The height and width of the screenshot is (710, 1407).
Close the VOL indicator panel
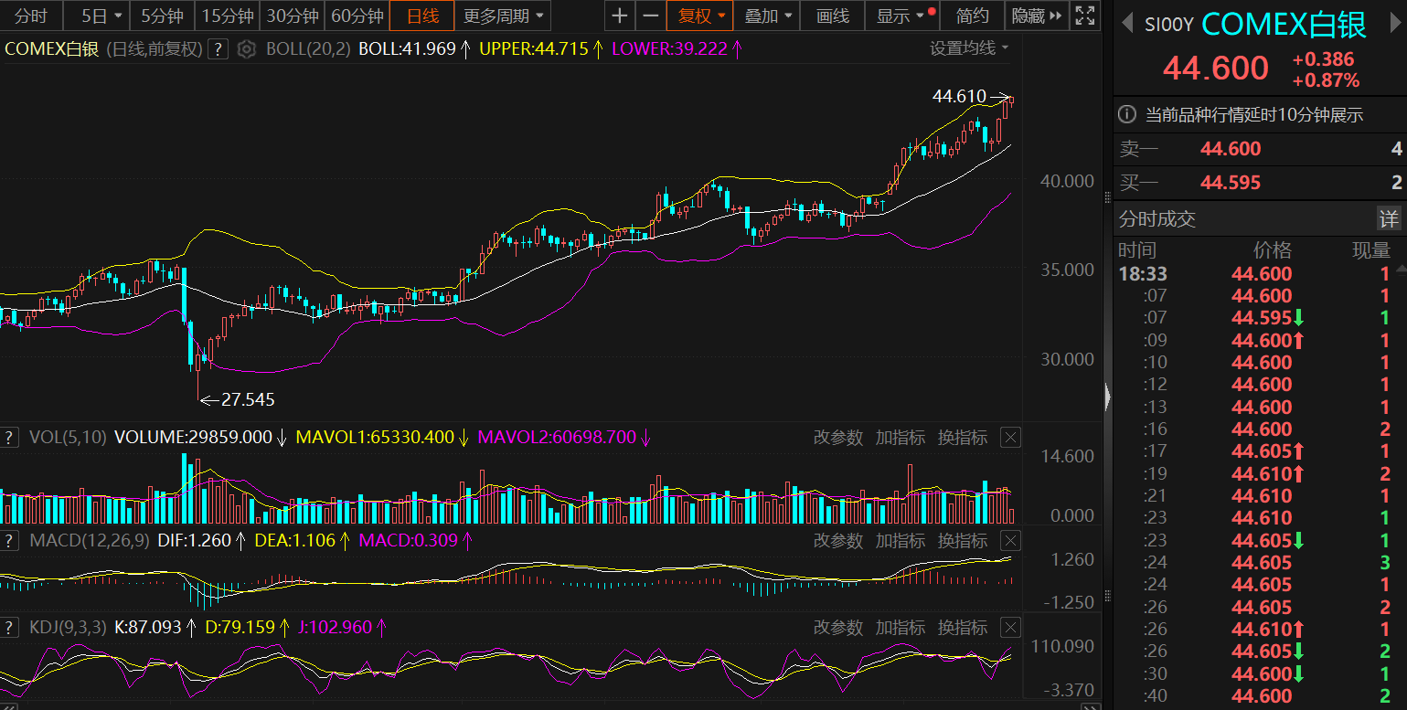1010,438
